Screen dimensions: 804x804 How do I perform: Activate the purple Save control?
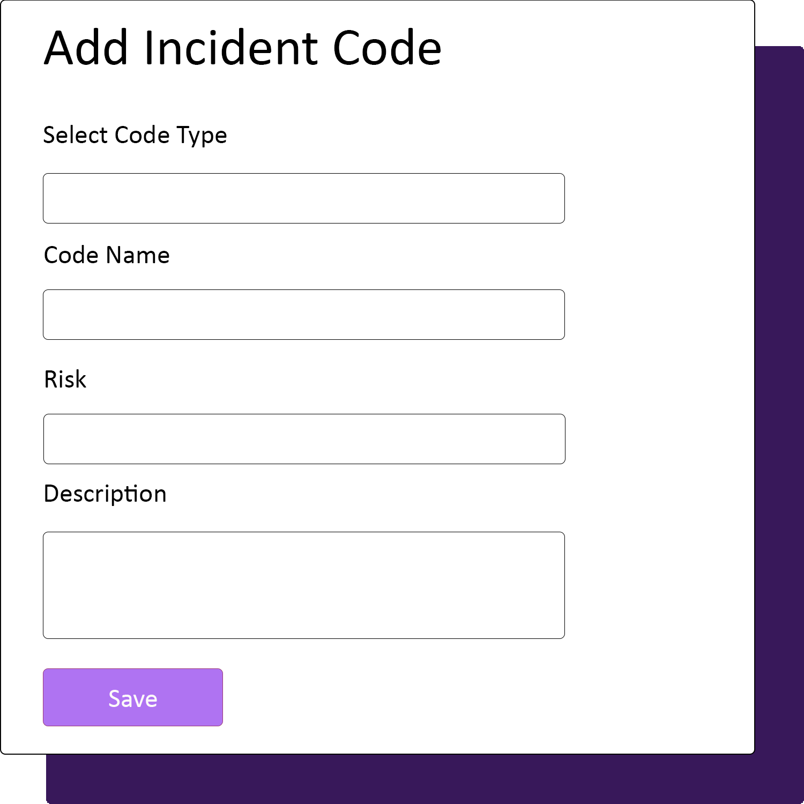pyautogui.click(x=132, y=697)
